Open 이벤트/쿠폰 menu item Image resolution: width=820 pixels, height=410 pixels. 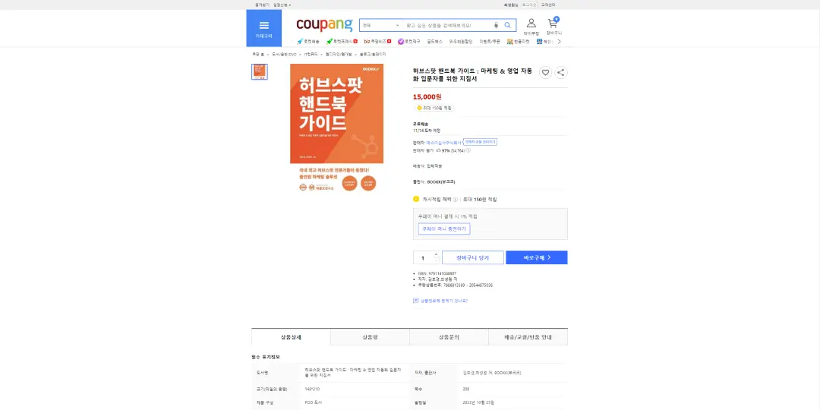tap(490, 41)
